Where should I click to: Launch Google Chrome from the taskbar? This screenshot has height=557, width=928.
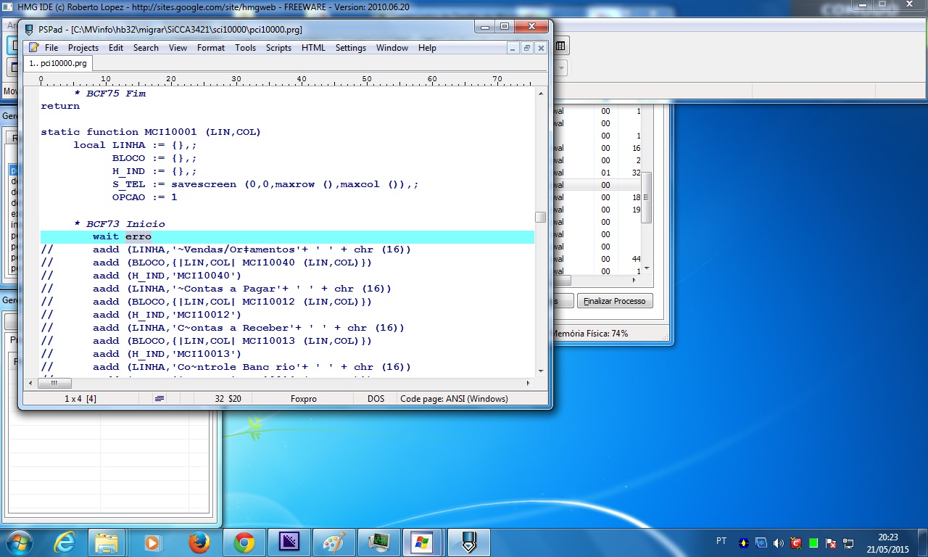coord(244,542)
